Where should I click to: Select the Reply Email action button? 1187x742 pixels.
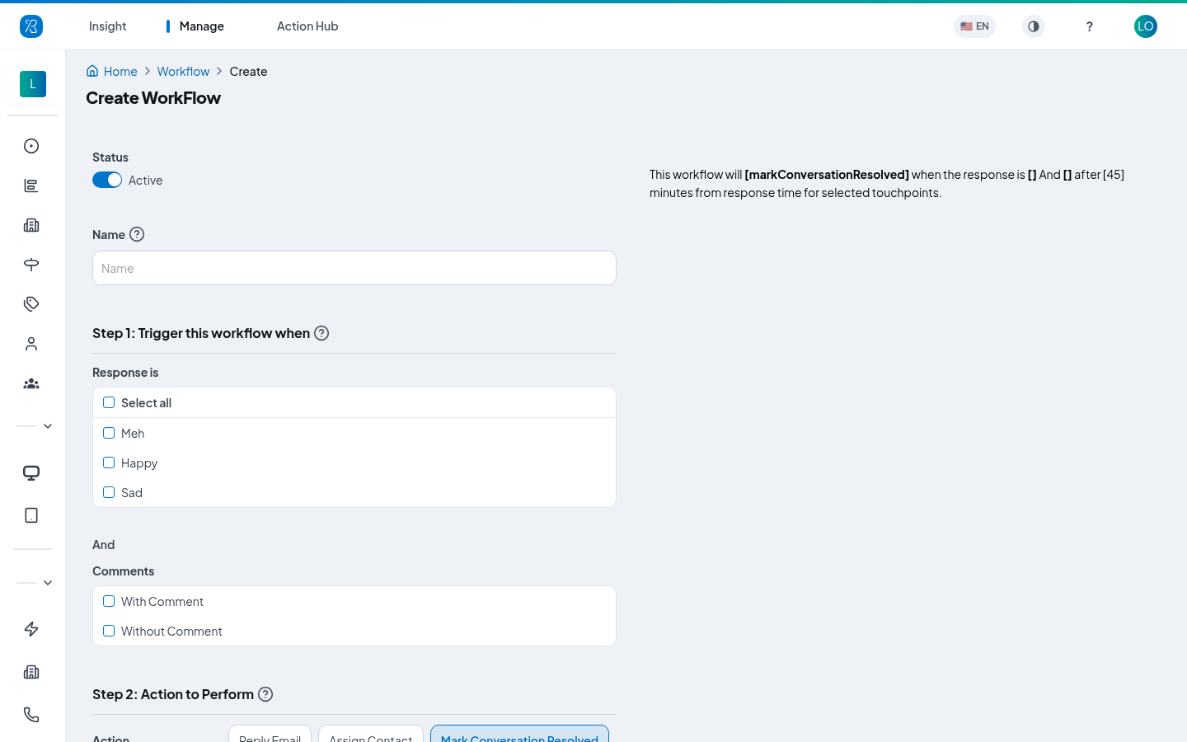pos(270,734)
